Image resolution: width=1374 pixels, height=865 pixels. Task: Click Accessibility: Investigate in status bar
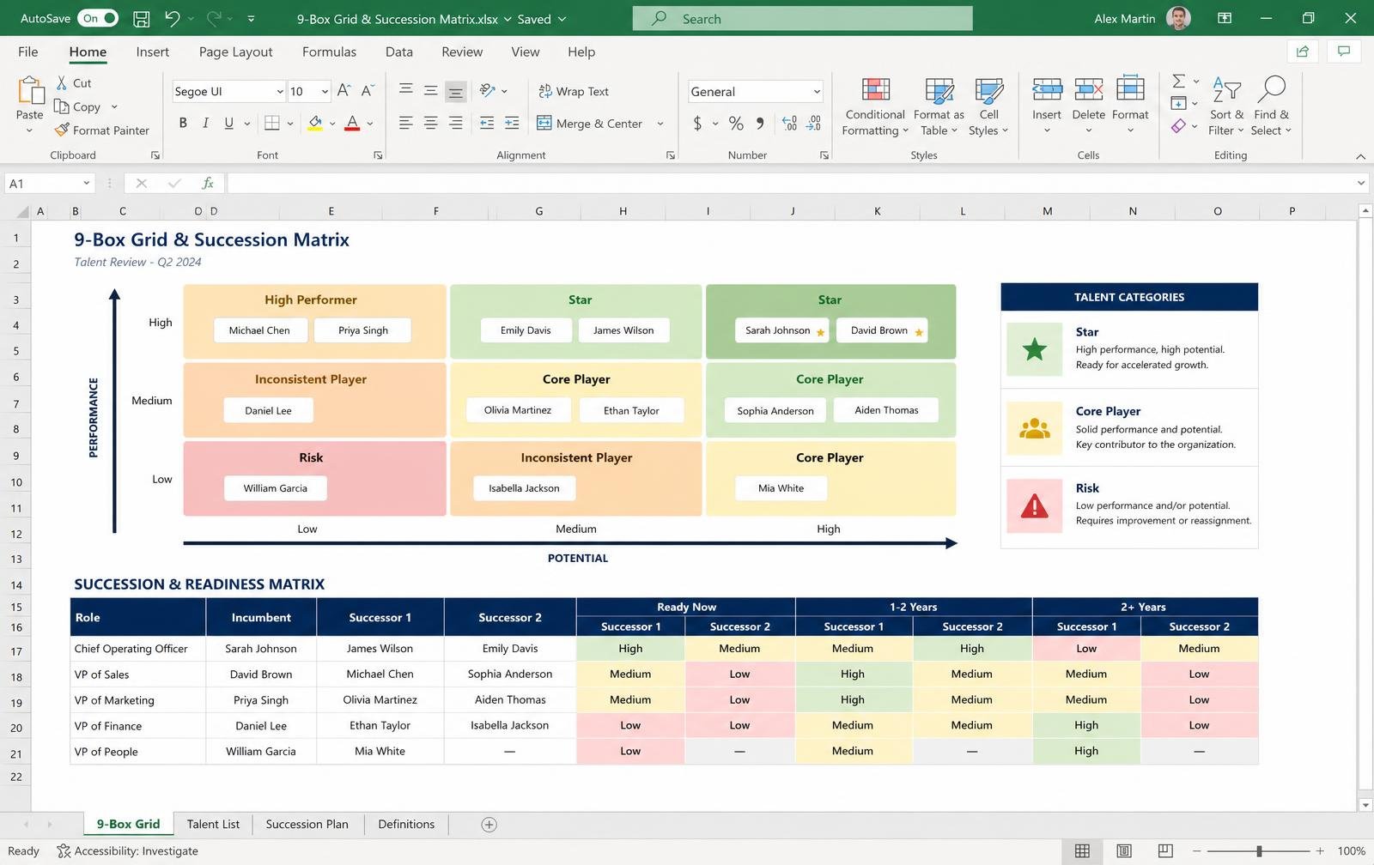(127, 850)
